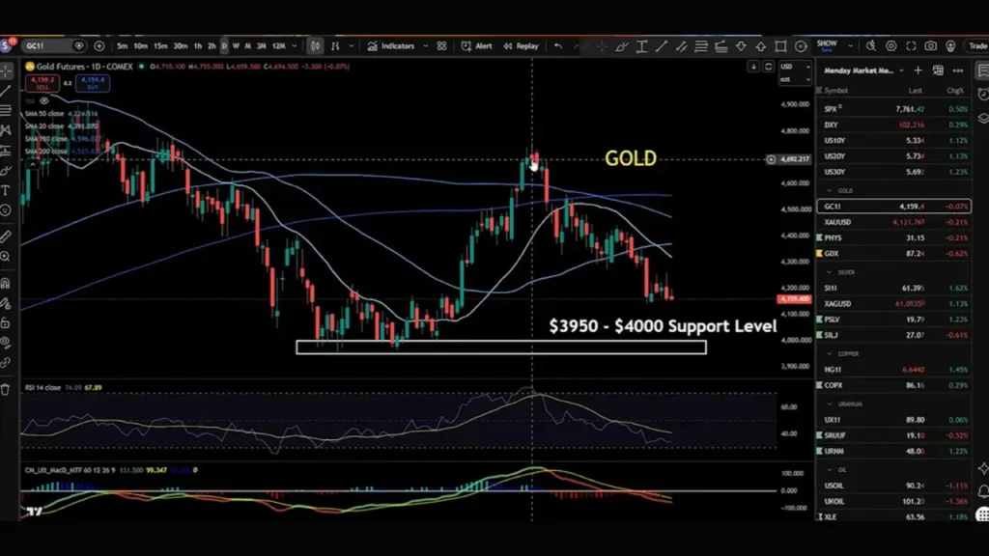
Task: Toggle the symbol visibility eye in search box
Action: click(x=79, y=46)
